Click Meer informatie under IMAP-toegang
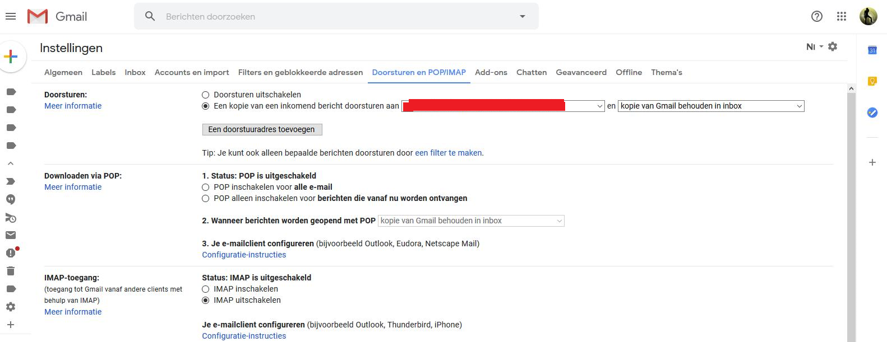 pyautogui.click(x=73, y=312)
